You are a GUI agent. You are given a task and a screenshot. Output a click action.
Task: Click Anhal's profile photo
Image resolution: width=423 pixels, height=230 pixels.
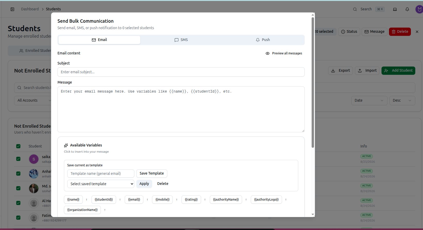[34, 174]
